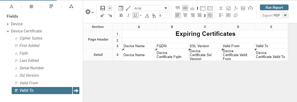Screen dimensions: 297x102
Task: Insert a sigma aggregate formula
Action: point(221,8)
